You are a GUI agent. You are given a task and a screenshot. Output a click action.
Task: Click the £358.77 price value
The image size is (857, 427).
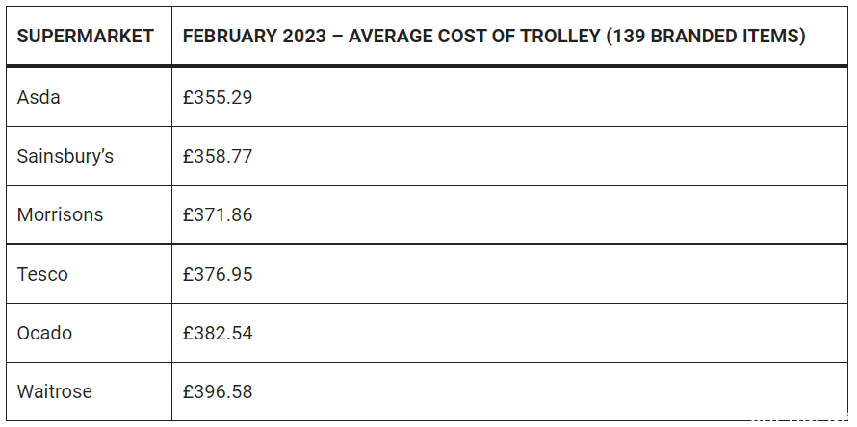coord(218,156)
